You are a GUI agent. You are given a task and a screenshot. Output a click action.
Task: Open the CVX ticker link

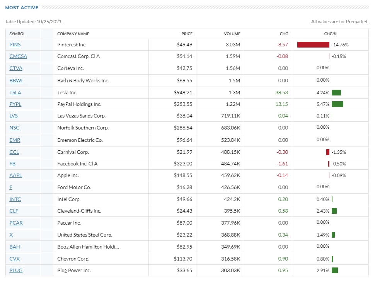coord(14,259)
